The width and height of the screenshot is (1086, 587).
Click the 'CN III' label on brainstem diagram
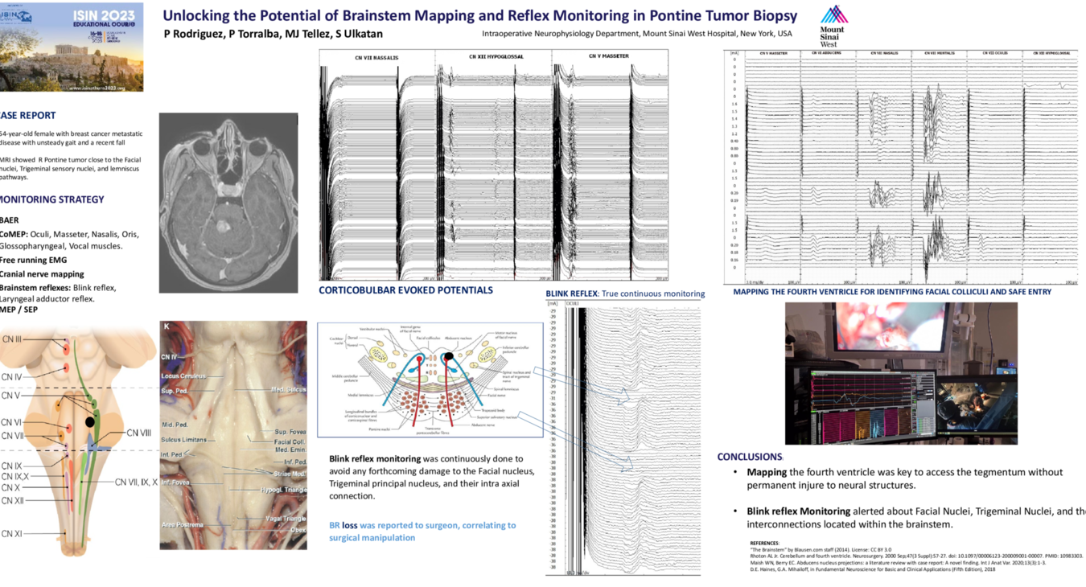click(12, 340)
